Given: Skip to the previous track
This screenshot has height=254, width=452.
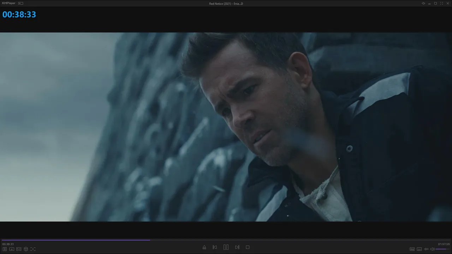Looking at the screenshot, I should pyautogui.click(x=215, y=247).
